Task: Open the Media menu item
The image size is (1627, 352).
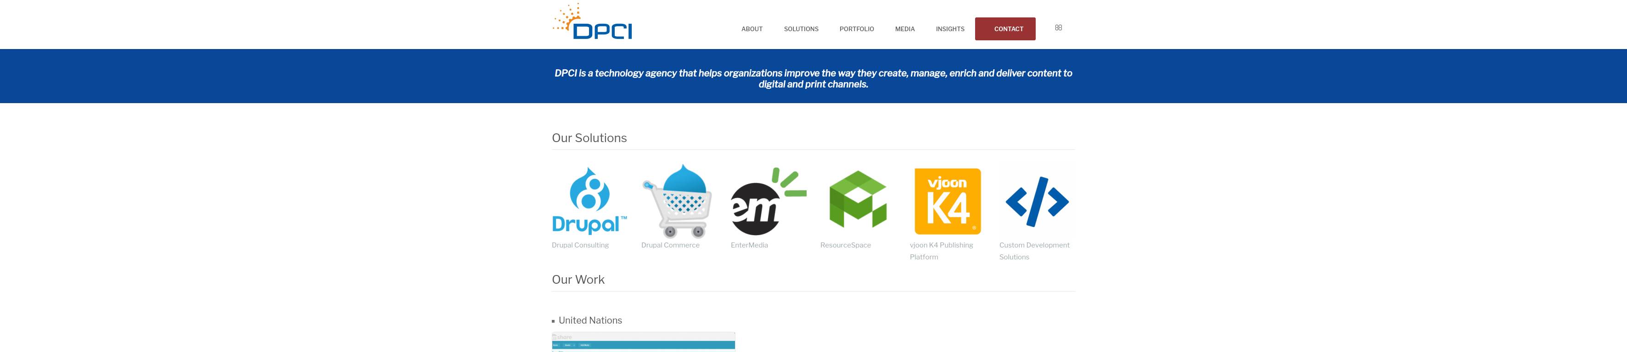Action: (904, 29)
